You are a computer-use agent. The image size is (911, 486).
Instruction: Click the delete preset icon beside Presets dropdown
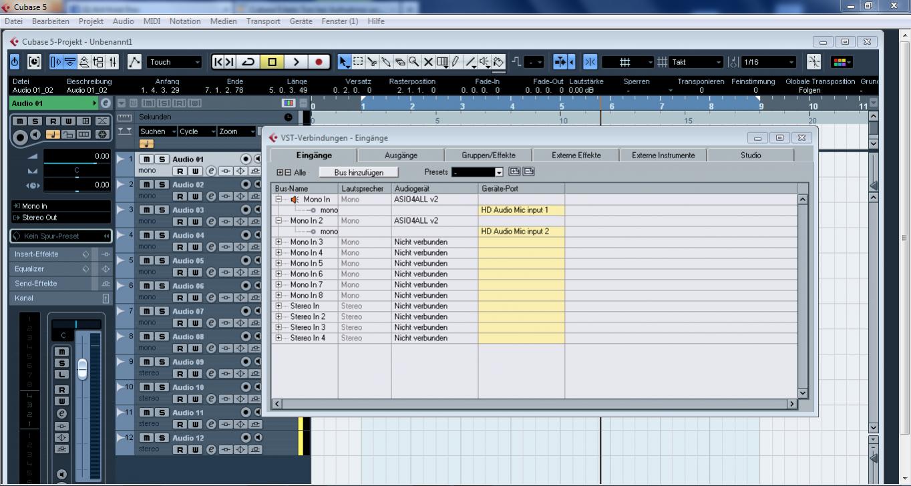[528, 172]
